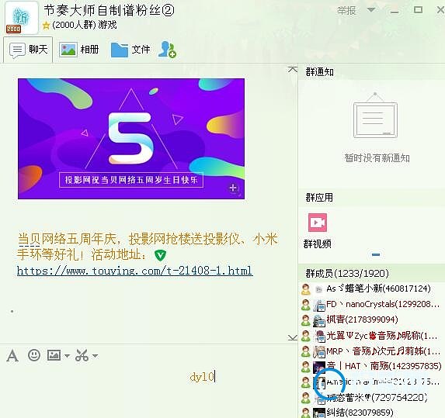The height and width of the screenshot is (418, 445).
Task: Click the invite member icon
Action: (167, 50)
